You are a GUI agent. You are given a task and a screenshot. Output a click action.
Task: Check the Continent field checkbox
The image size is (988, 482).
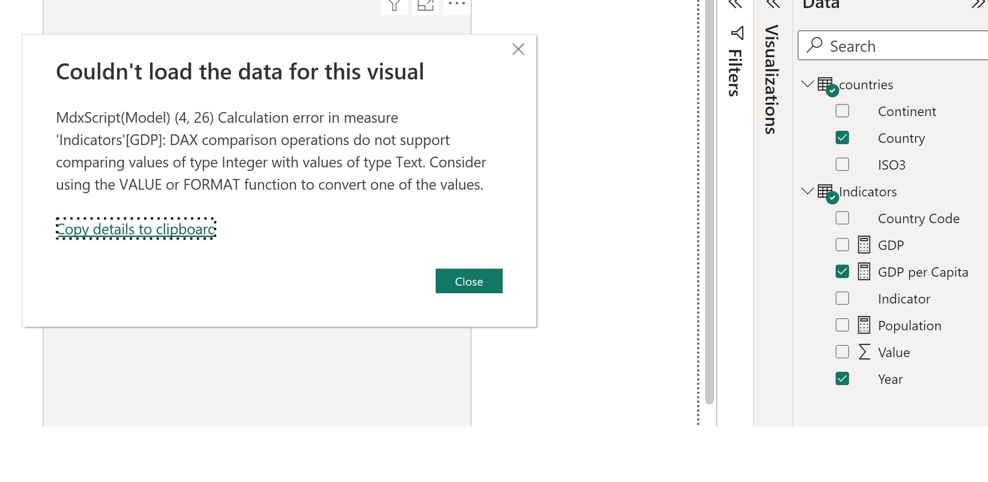click(842, 111)
